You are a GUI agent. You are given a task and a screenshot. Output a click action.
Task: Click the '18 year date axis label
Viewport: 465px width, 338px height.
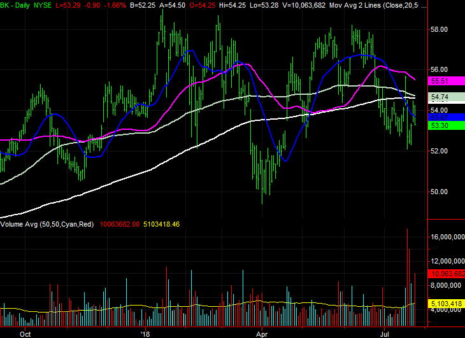145,334
